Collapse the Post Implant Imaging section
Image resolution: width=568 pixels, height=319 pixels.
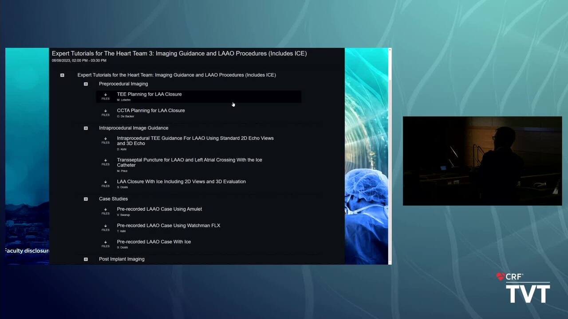(86, 259)
